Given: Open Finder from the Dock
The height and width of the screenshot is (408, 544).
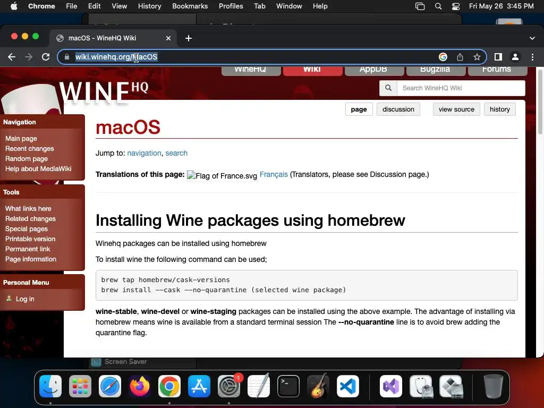Looking at the screenshot, I should pos(50,386).
